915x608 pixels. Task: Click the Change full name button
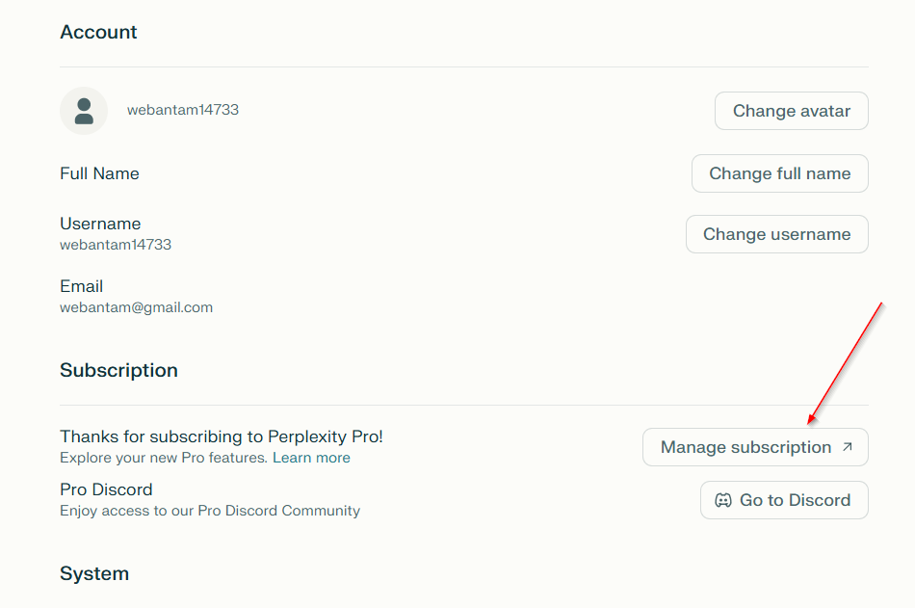tap(779, 173)
